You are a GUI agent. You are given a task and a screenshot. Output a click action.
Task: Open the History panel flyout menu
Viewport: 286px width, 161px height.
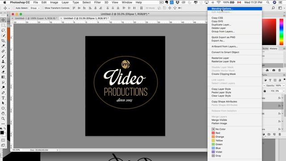coord(284,49)
